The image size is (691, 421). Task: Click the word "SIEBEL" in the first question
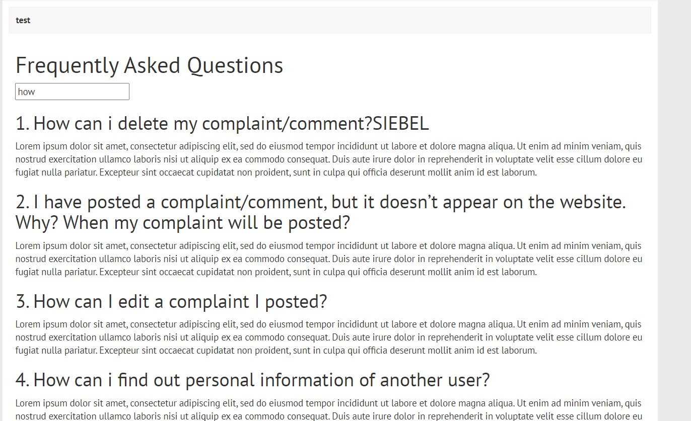pyautogui.click(x=401, y=123)
